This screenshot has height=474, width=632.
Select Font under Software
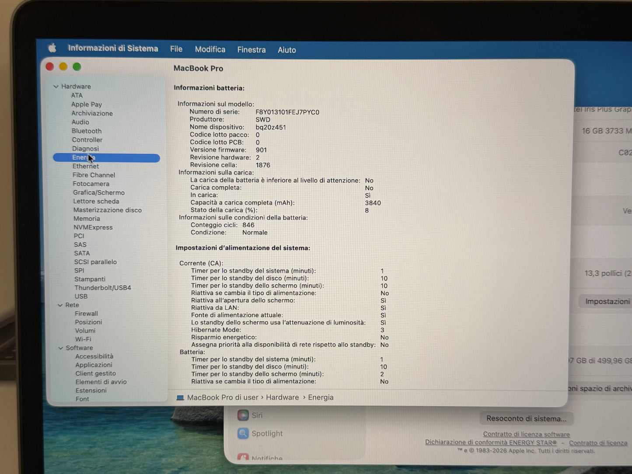pyautogui.click(x=82, y=399)
